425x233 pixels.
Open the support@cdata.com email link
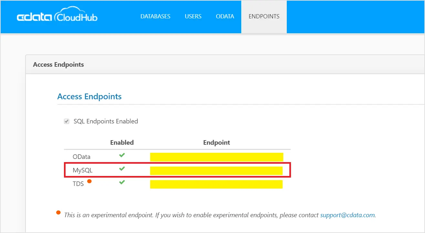pyautogui.click(x=347, y=215)
